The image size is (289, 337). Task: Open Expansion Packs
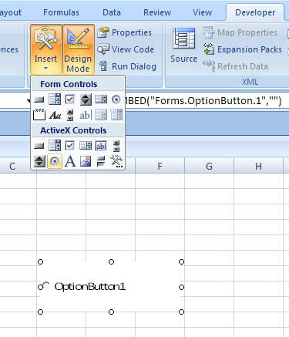coord(243,49)
